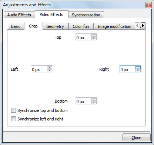Select the Basic video effects tab
154x145 pixels.
[x=16, y=26]
